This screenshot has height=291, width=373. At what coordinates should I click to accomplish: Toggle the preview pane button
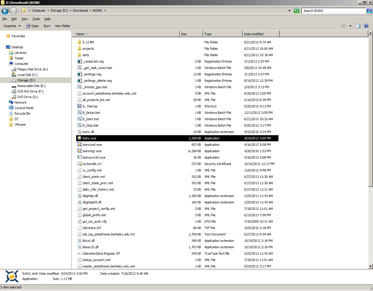(358, 26)
